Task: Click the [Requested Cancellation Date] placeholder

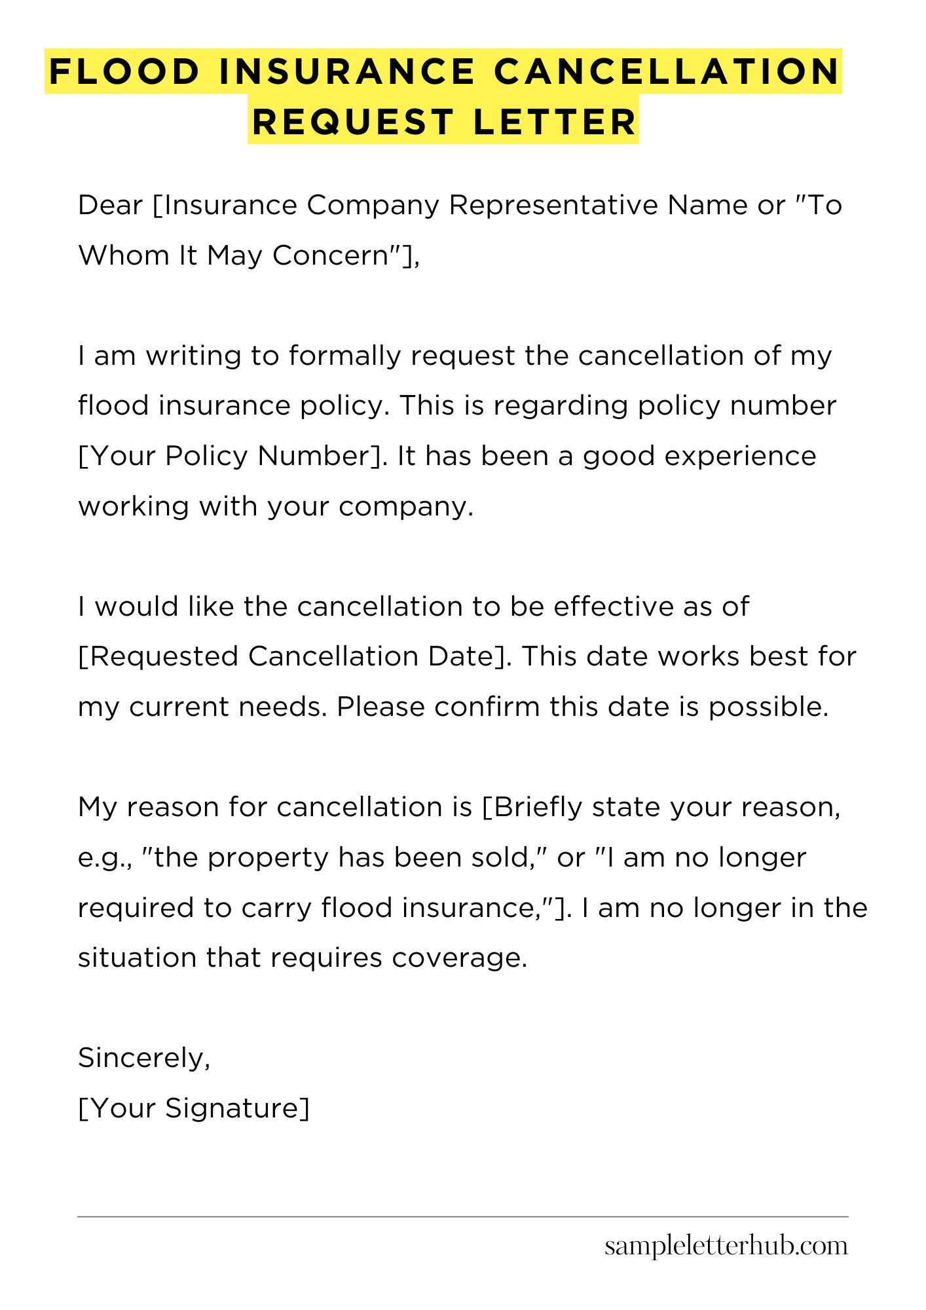Action: (x=293, y=656)
